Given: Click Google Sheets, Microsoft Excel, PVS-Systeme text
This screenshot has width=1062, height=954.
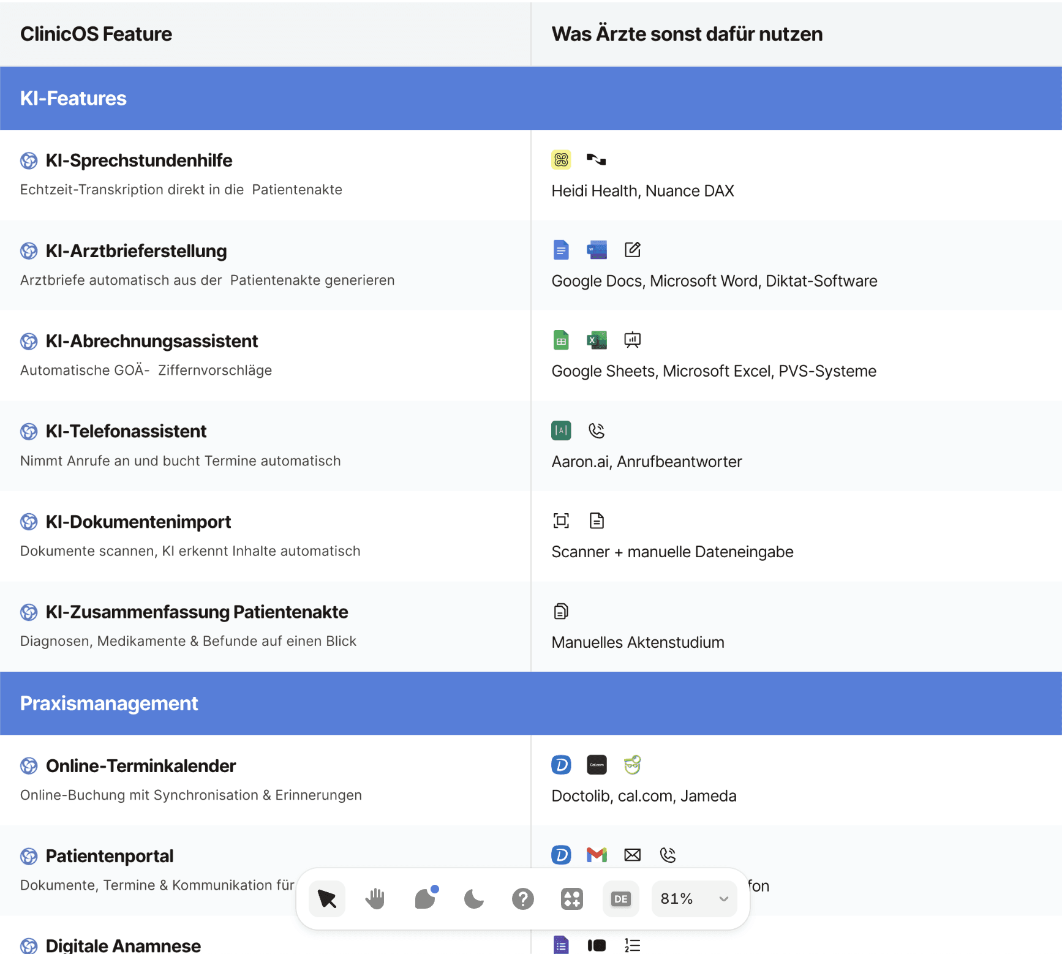Looking at the screenshot, I should pyautogui.click(x=714, y=371).
